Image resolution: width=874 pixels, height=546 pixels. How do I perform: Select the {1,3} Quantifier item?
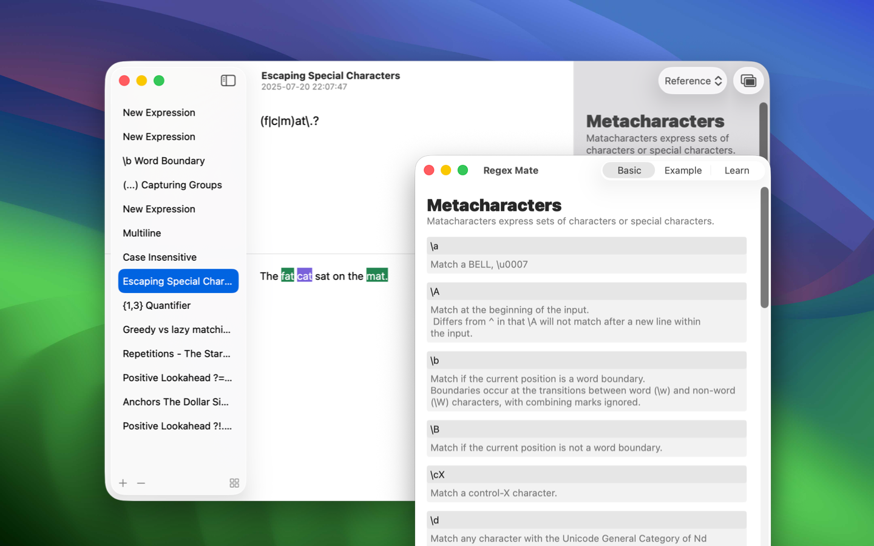[157, 305]
